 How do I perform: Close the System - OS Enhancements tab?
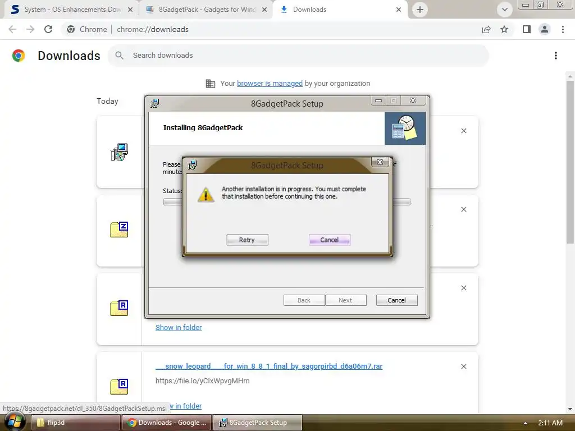tap(130, 10)
